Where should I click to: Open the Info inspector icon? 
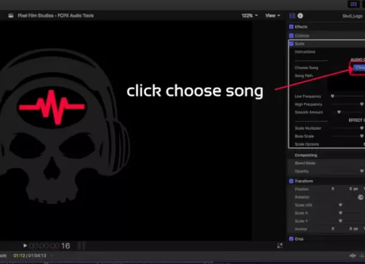(300, 15)
